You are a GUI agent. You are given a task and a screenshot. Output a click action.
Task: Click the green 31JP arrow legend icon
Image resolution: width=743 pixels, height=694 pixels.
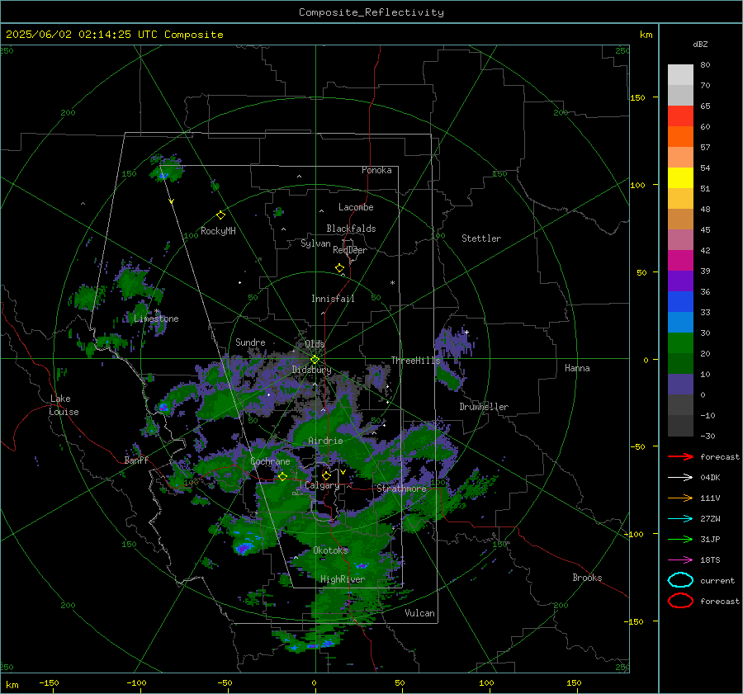tap(680, 539)
